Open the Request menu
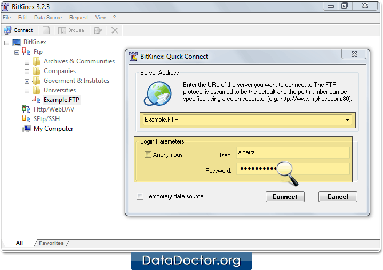This screenshot has width=383, height=270. [x=78, y=18]
